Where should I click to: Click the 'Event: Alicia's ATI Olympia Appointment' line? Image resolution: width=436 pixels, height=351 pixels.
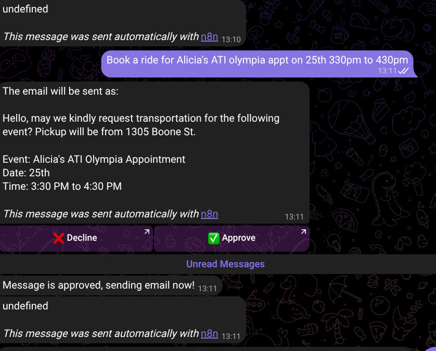tap(94, 159)
